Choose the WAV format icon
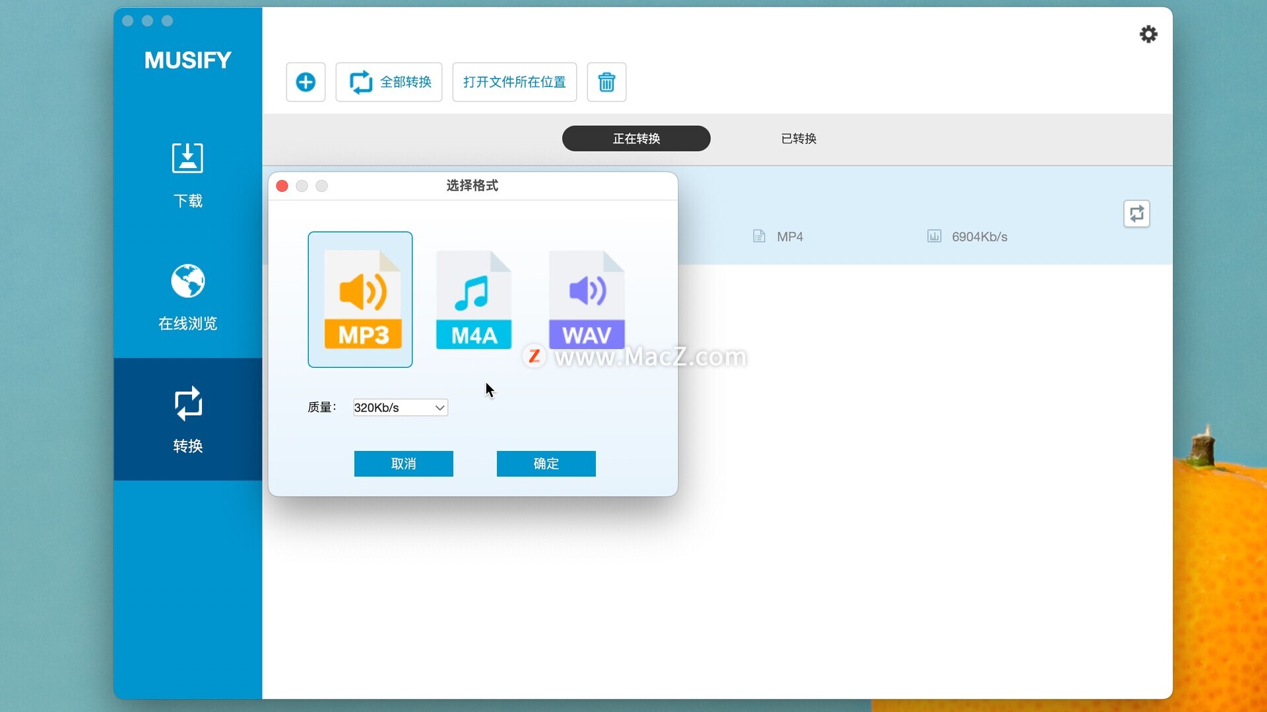The image size is (1267, 712). [587, 300]
